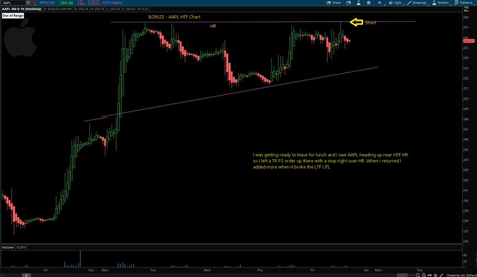Open the symbol selector dropdown arrow

click(28, 2)
